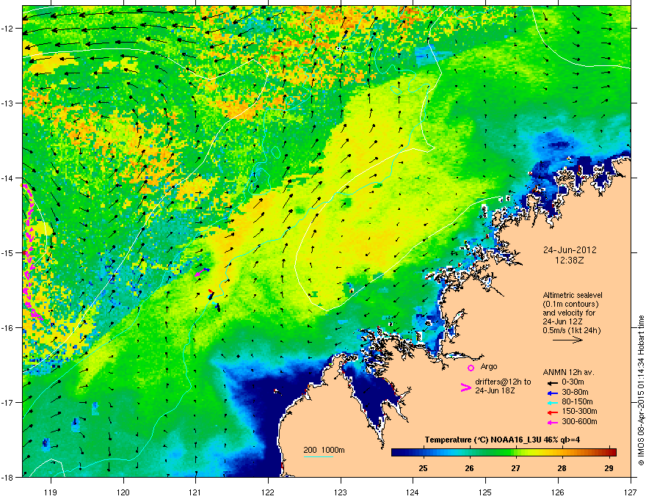
Task: Click the longitude axis label '126'
Action: pyautogui.click(x=558, y=492)
